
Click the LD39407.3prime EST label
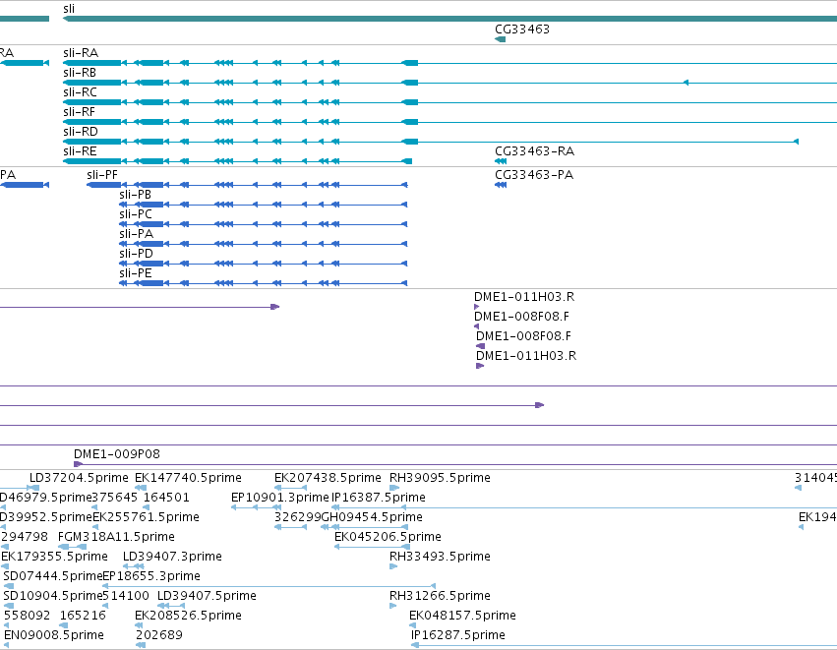[172, 557]
